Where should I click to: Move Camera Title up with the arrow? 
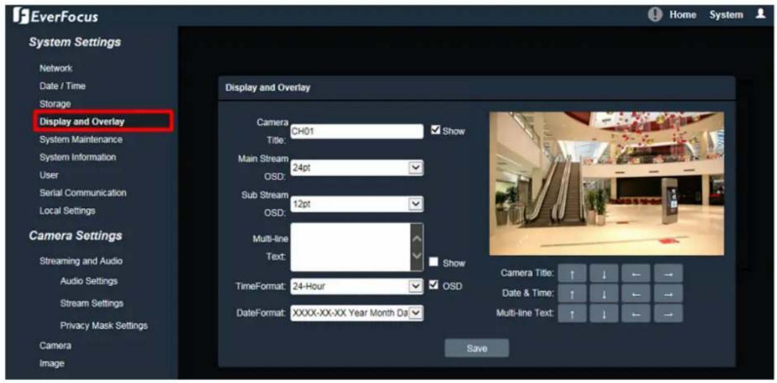pos(572,273)
